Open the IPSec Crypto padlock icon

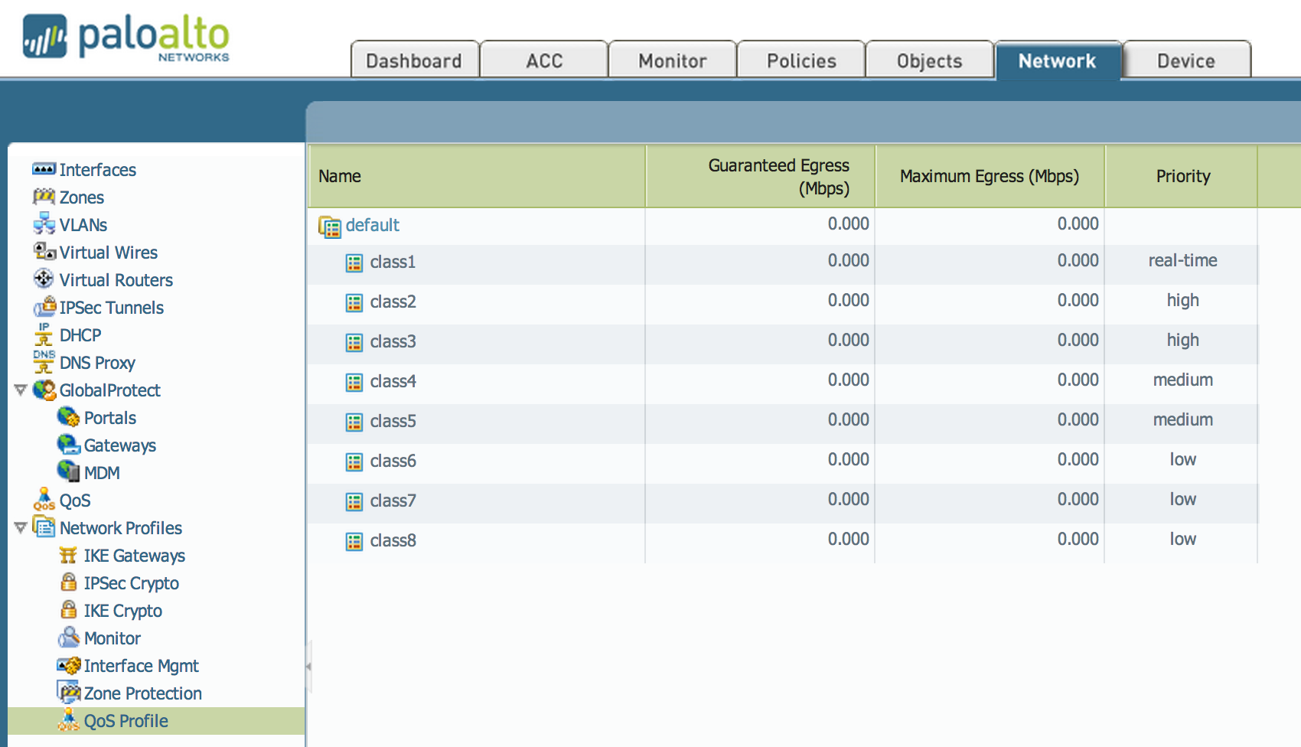pyautogui.click(x=68, y=582)
